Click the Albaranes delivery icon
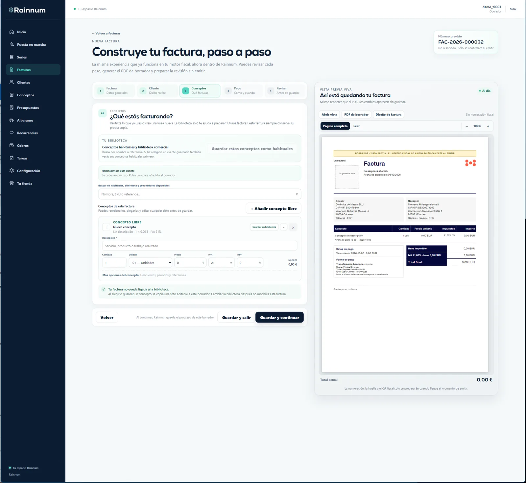Screen dimensions: 526x483 12,120
